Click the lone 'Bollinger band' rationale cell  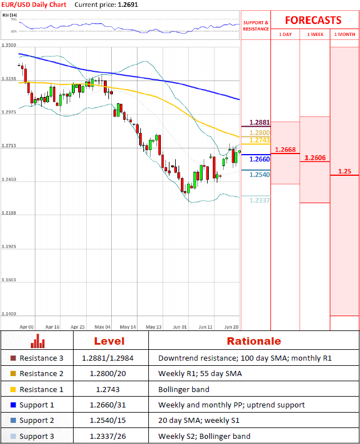pos(184,389)
